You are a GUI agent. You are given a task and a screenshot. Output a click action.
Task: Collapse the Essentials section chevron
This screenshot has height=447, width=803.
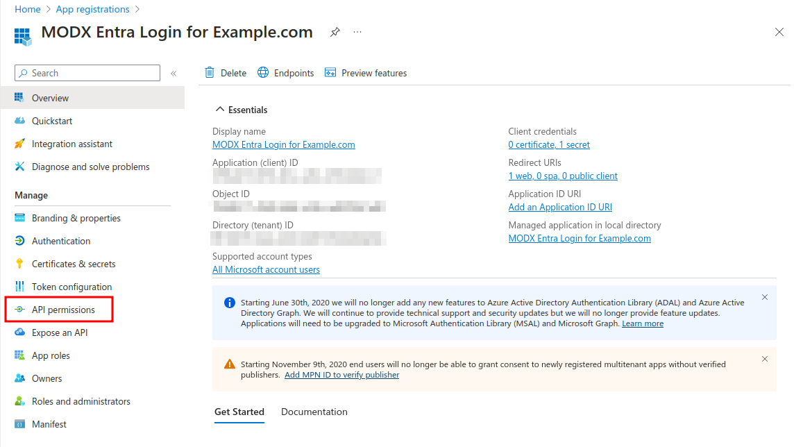[x=220, y=110]
